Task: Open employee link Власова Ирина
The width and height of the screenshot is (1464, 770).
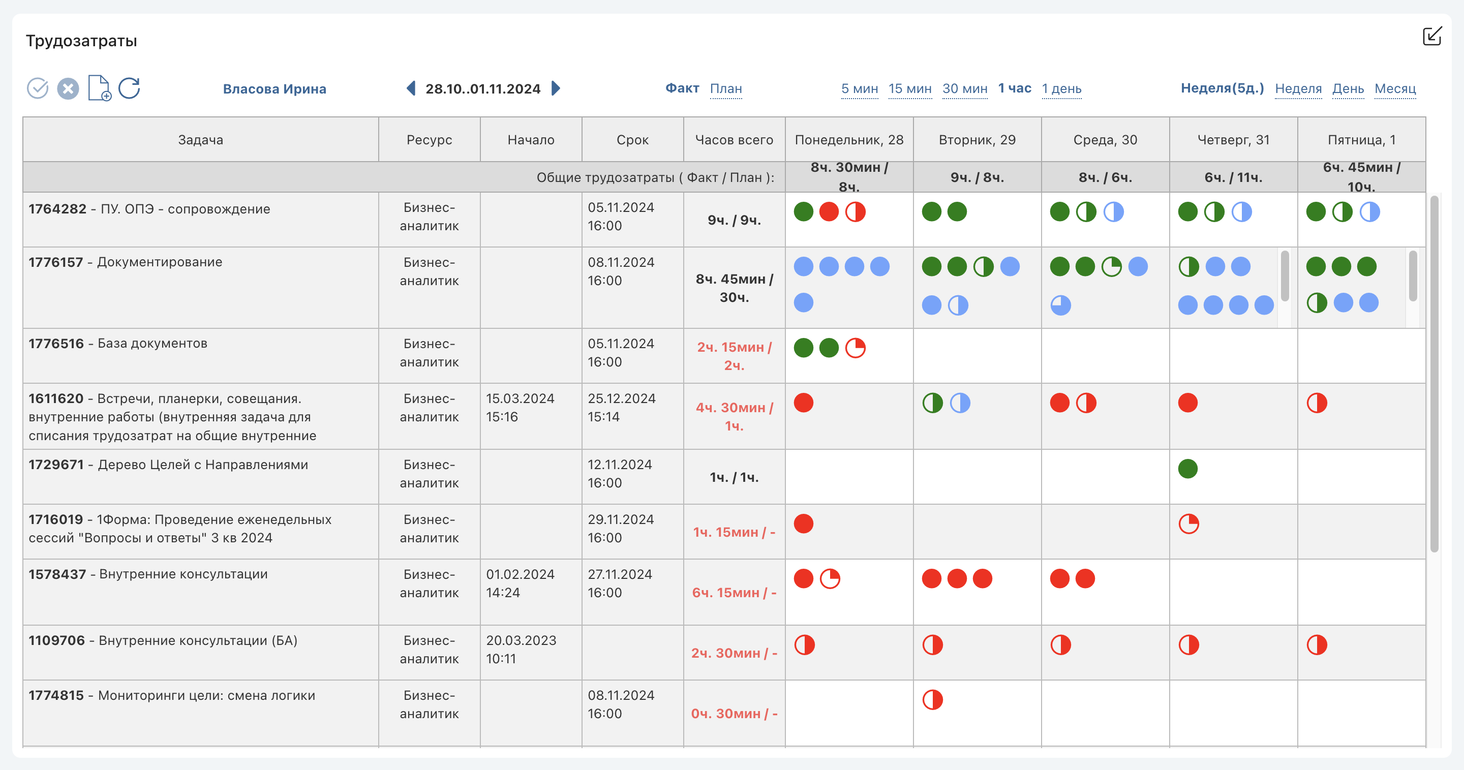Action: coord(274,88)
